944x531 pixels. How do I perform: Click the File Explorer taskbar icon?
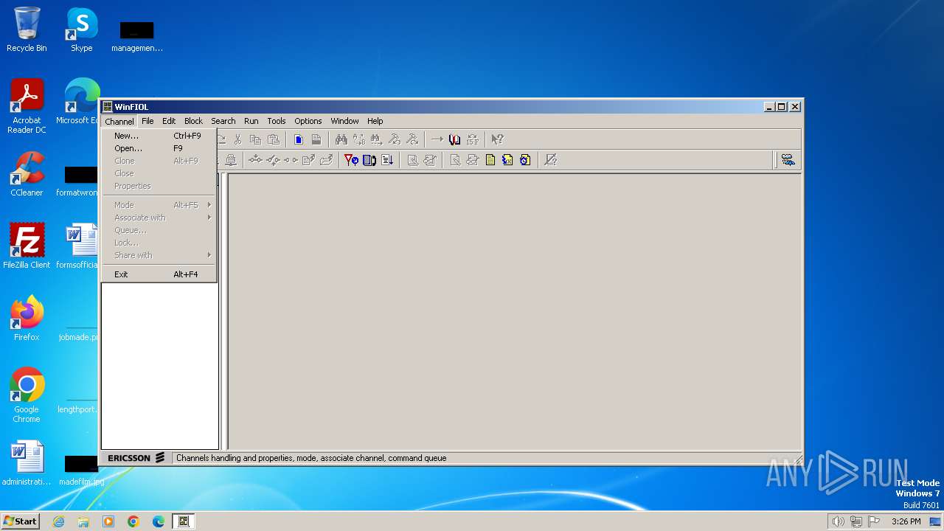click(x=83, y=521)
